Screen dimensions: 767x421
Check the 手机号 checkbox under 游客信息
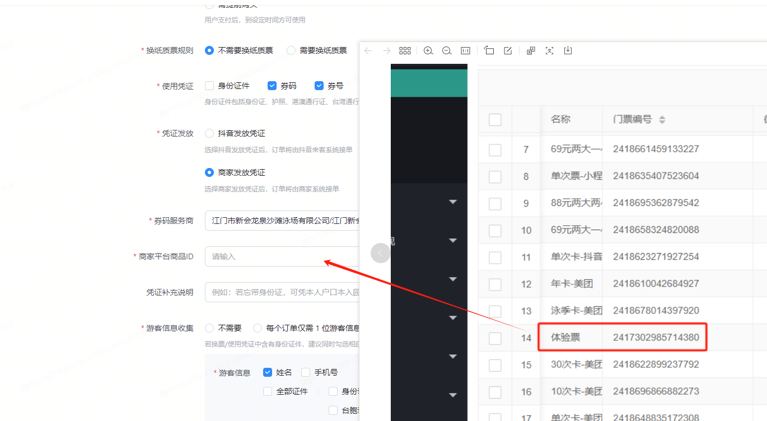coord(306,372)
